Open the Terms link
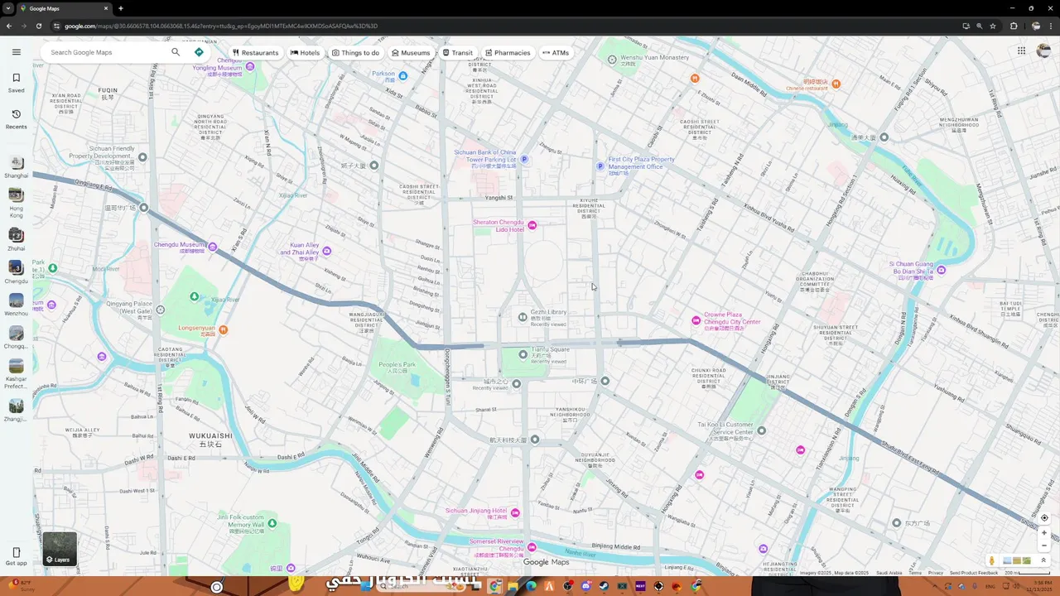 (915, 573)
